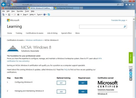The height and width of the screenshot is (98, 136).
Task: Share the page on LinkedIn
Action: coord(131,76)
